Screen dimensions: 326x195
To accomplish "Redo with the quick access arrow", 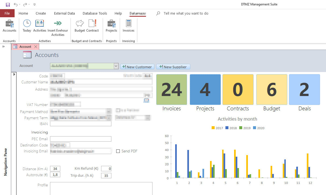I will pos(25,5).
